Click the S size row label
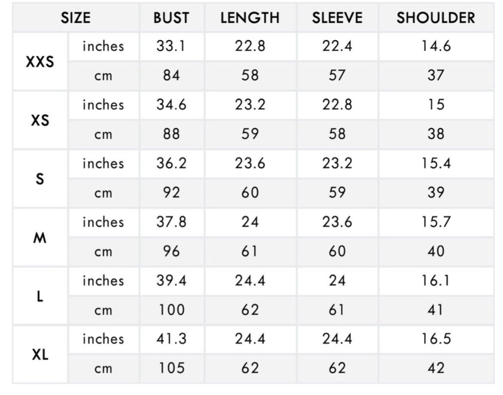 [40, 179]
